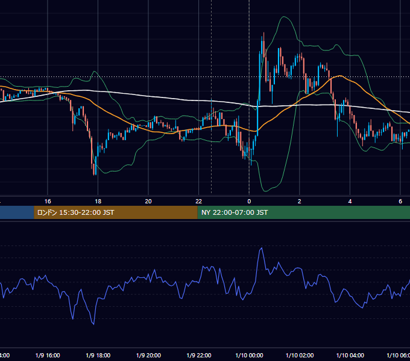Click the hour label 20 on upper time axis
410x361 pixels.
click(x=148, y=202)
